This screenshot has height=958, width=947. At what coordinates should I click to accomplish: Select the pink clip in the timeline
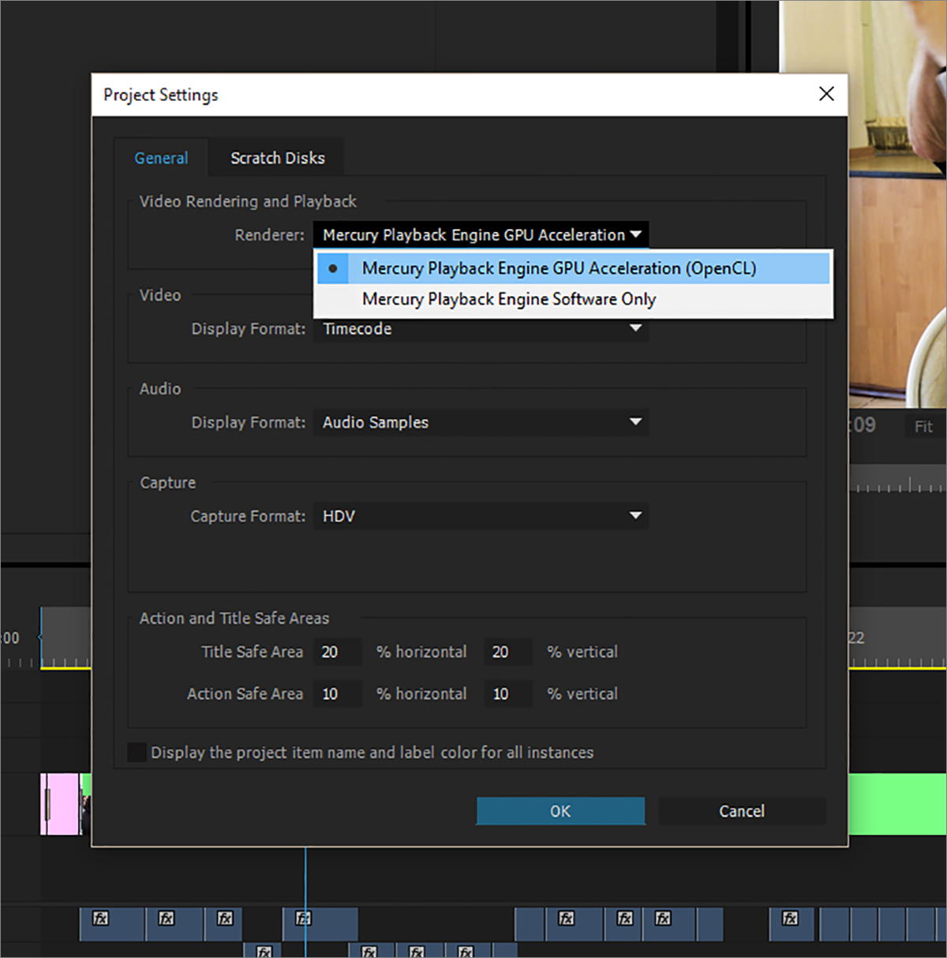tap(60, 804)
